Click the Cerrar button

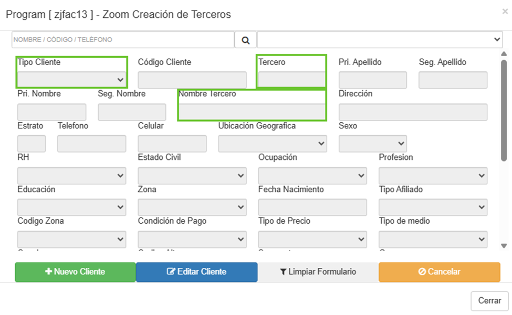pos(489,301)
